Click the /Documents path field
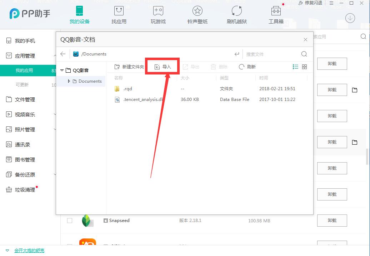Viewport: 370px width, 256px height. point(151,54)
